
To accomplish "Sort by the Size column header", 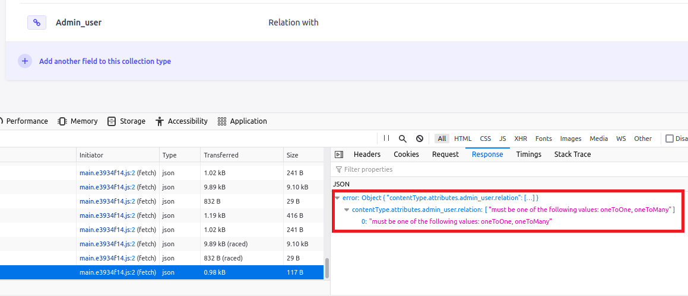I will coord(305,155).
